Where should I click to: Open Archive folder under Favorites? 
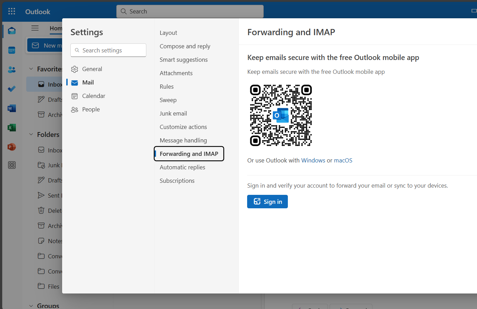pyautogui.click(x=44, y=115)
